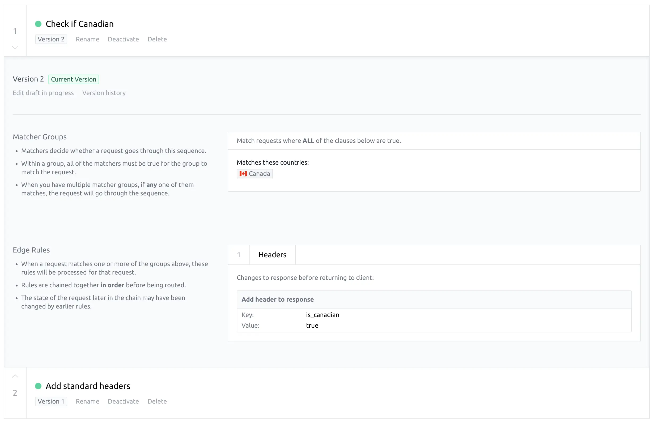The image size is (654, 424).
Task: Toggle Deactivate on Add standard headers
Action: tap(123, 401)
